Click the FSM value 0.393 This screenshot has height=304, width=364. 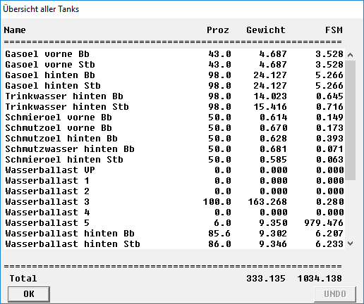click(329, 139)
